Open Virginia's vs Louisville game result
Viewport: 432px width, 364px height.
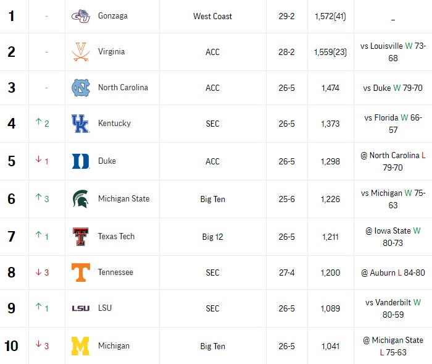click(x=393, y=52)
